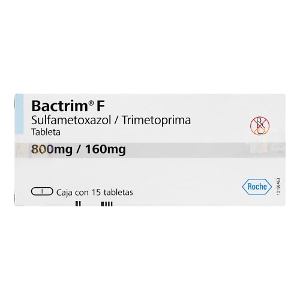
Task: Click the medicine box product image
Action: point(150,150)
